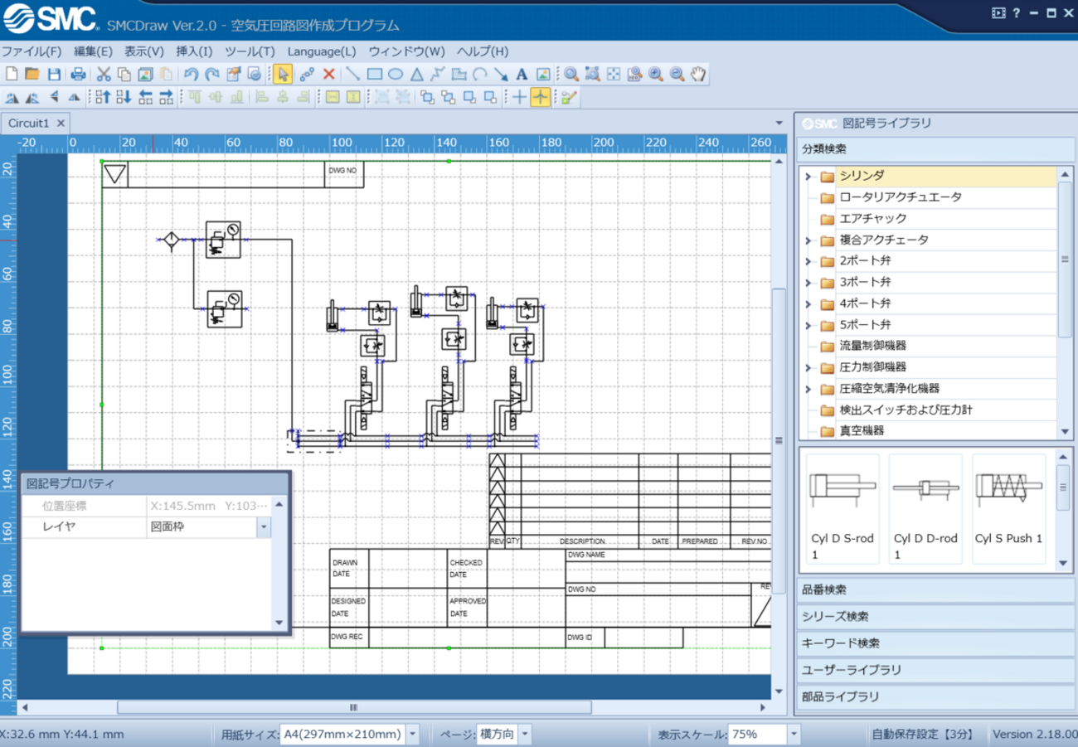Zoom out with the minus magnifier
Image resolution: width=1078 pixels, height=747 pixels.
(x=677, y=75)
